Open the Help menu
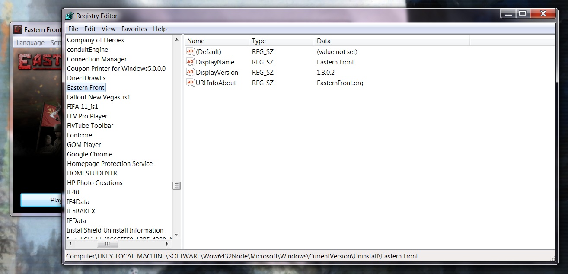This screenshot has width=568, height=274. [160, 29]
